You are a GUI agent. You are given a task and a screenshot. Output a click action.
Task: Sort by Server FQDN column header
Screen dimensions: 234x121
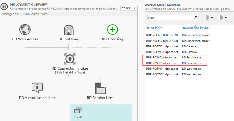pos(155,28)
